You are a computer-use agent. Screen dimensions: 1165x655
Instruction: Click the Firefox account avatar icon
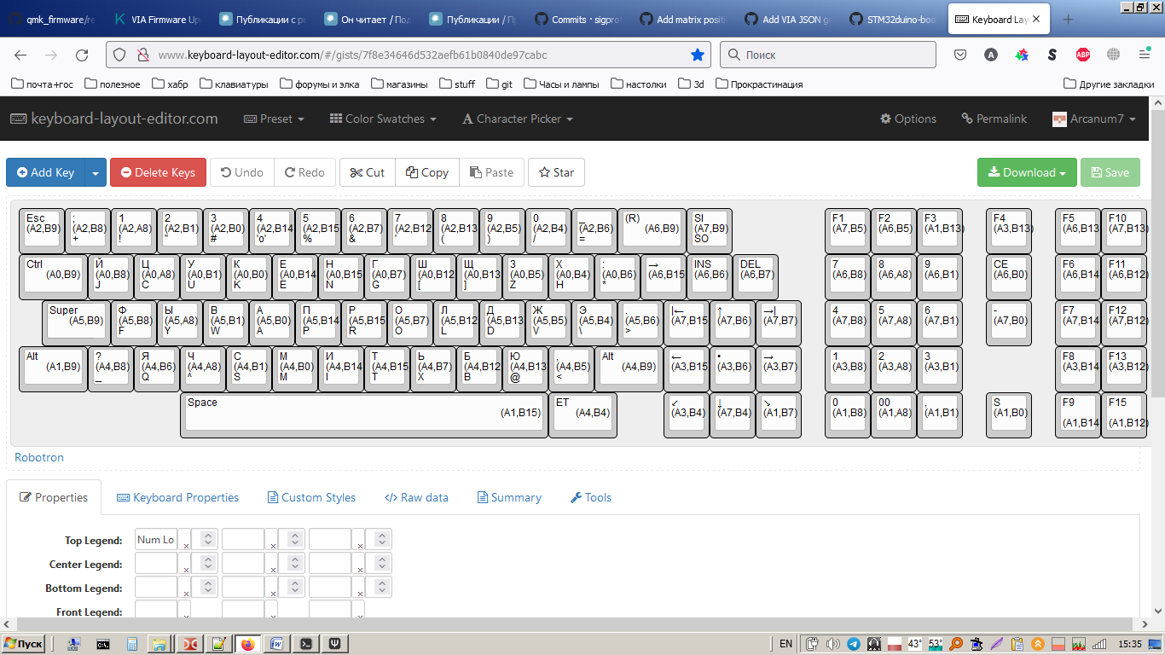click(x=990, y=55)
